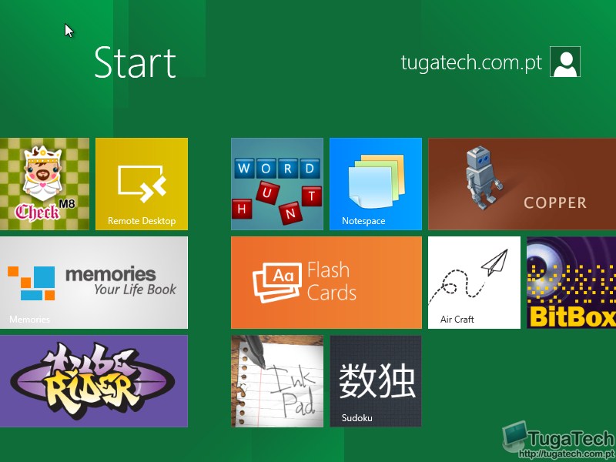Image resolution: width=616 pixels, height=462 pixels.
Task: Open the Flash Cards tile
Action: point(326,283)
